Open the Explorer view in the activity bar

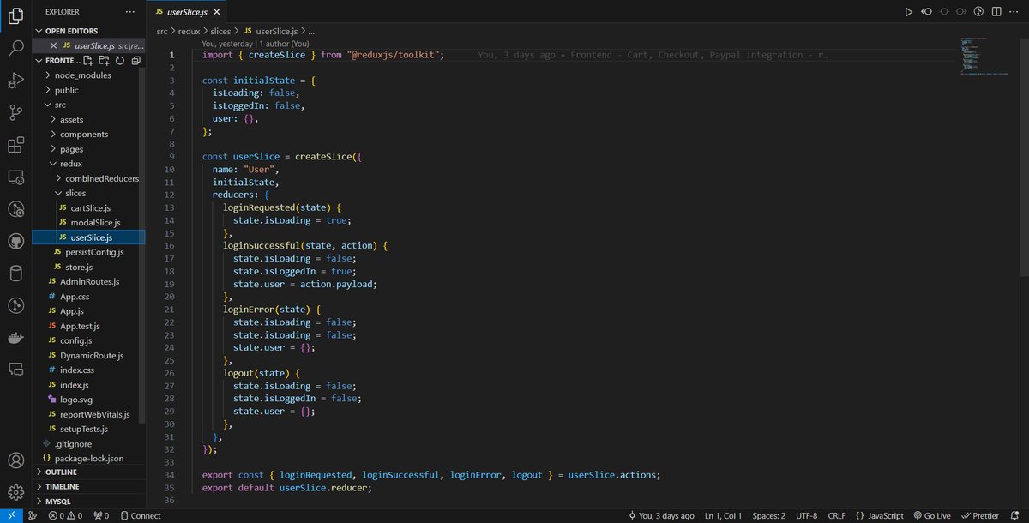pos(15,15)
